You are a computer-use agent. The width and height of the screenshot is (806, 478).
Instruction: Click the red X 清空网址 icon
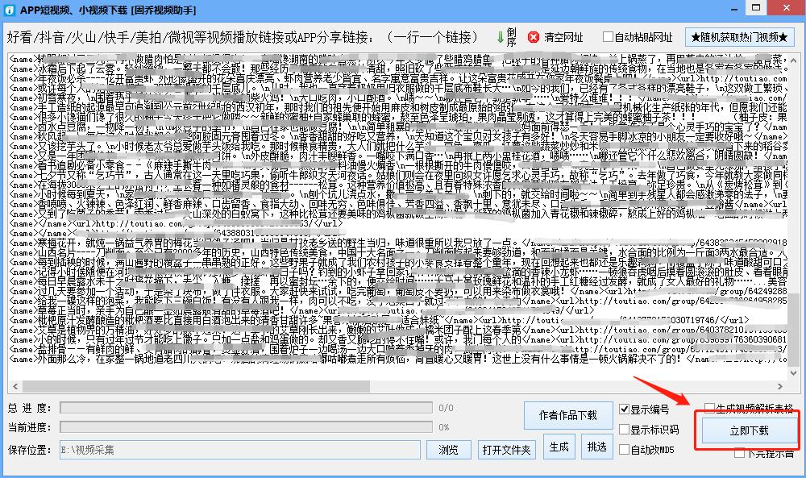click(x=534, y=37)
